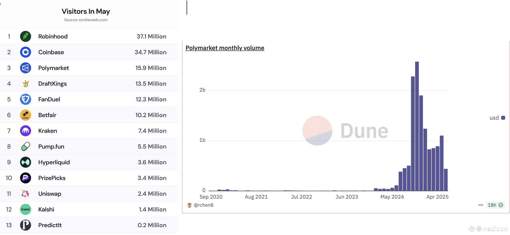This screenshot has height=235, width=510.
Task: Select the Betfair name text
Action: click(47, 115)
